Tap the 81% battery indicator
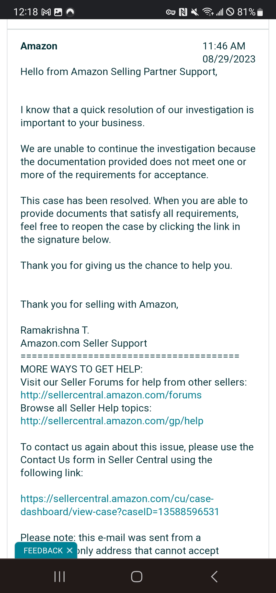Viewport: 276px width, 593px height. 250,12
